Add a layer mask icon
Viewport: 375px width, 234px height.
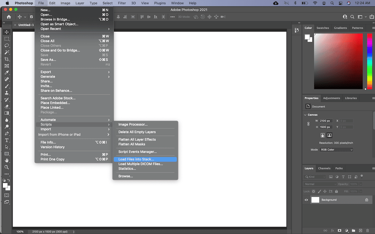(x=340, y=230)
